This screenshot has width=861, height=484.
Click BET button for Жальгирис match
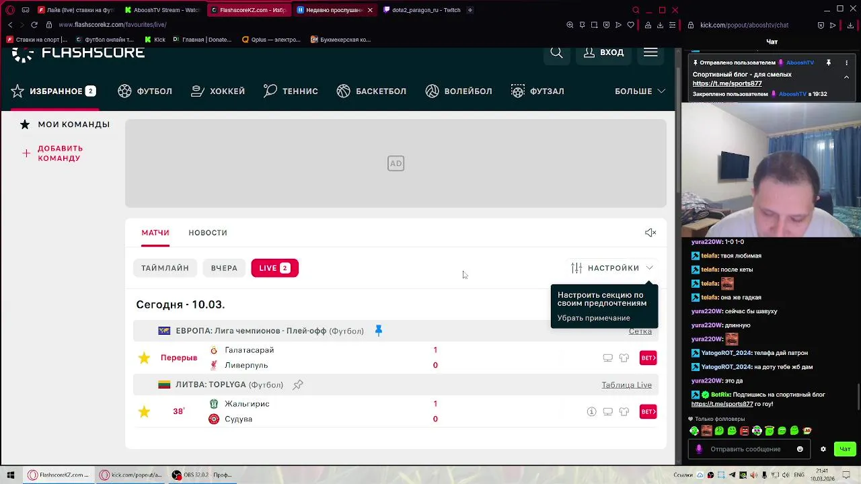648,411
